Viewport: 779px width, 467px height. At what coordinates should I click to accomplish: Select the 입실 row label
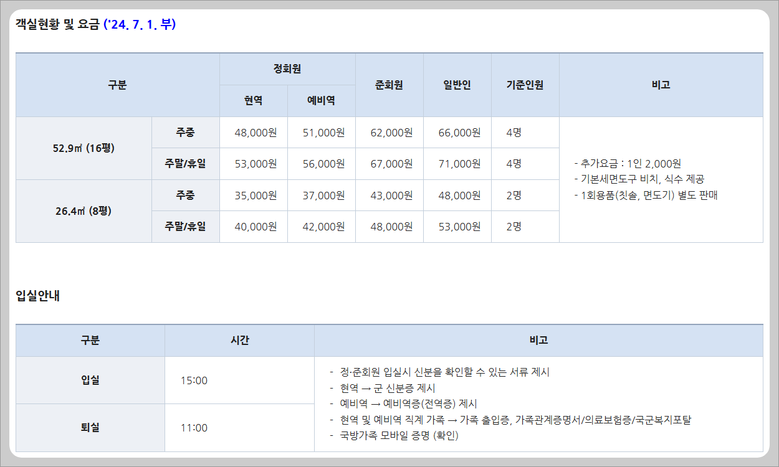pyautogui.click(x=90, y=380)
